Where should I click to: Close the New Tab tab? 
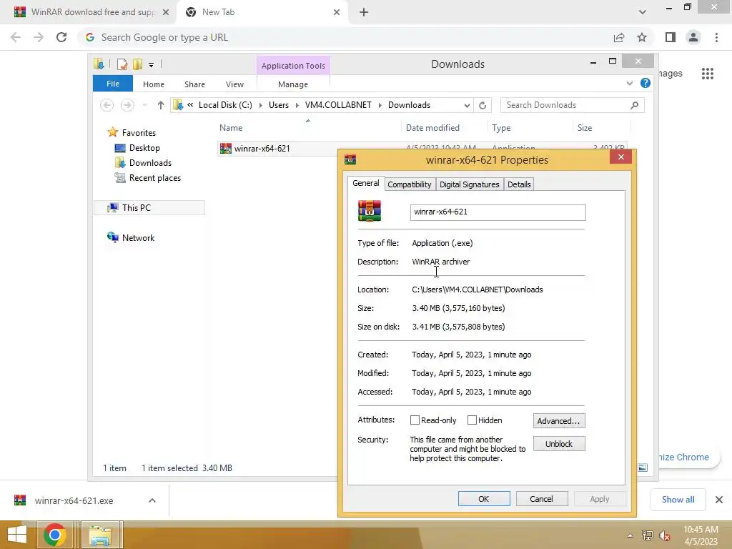pyautogui.click(x=337, y=12)
